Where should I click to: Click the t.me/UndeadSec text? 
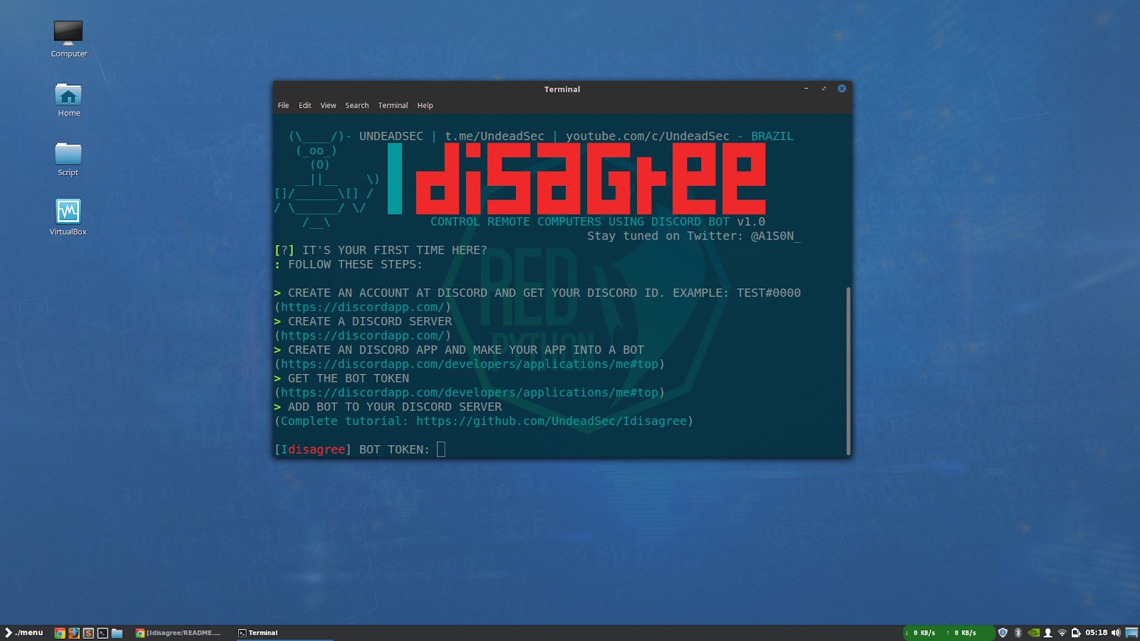pos(494,136)
